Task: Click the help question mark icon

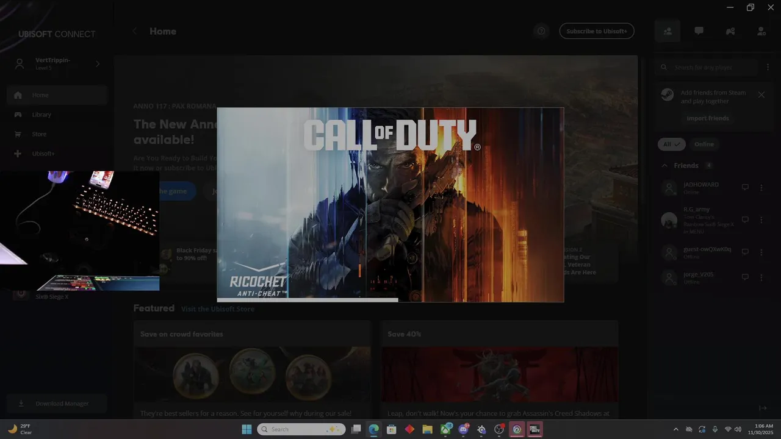Action: point(541,31)
